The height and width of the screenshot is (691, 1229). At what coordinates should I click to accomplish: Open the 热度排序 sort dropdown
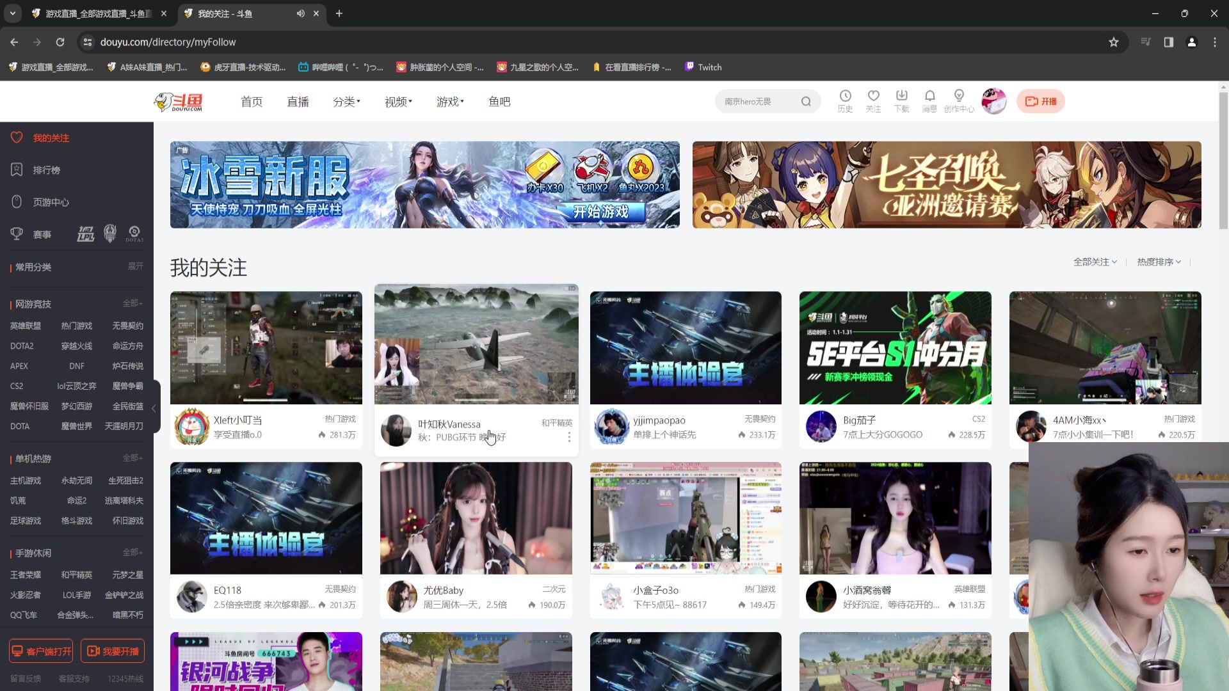click(1159, 262)
